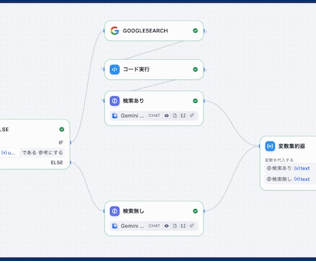
Task: Click the コード実行 node input handle
Action: click(x=103, y=69)
